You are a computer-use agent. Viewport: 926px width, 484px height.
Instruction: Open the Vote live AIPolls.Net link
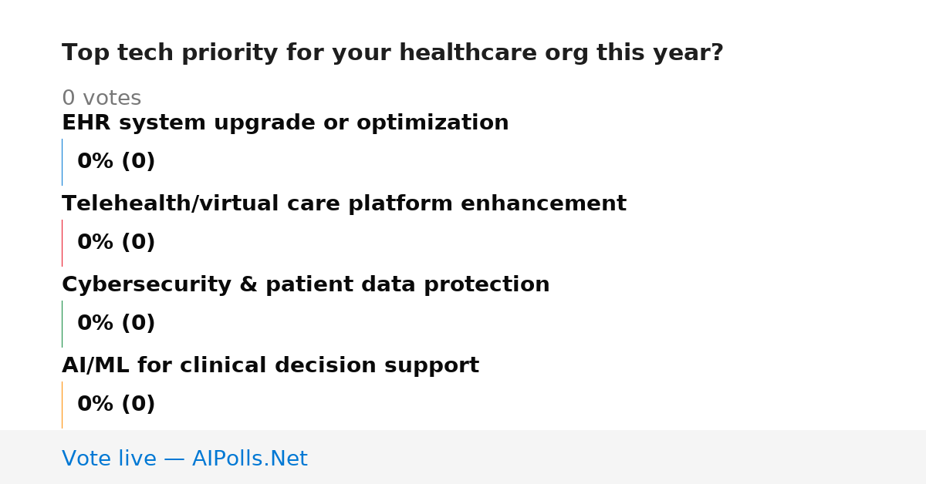[184, 459]
